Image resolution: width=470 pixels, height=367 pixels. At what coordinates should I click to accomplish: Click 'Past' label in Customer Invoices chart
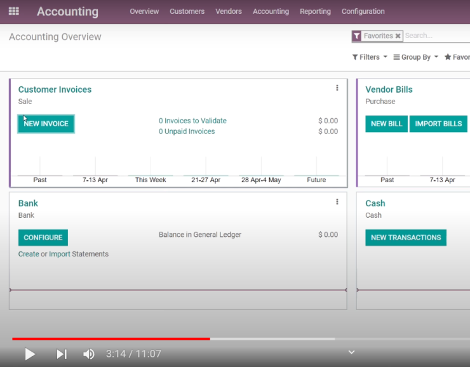click(40, 180)
